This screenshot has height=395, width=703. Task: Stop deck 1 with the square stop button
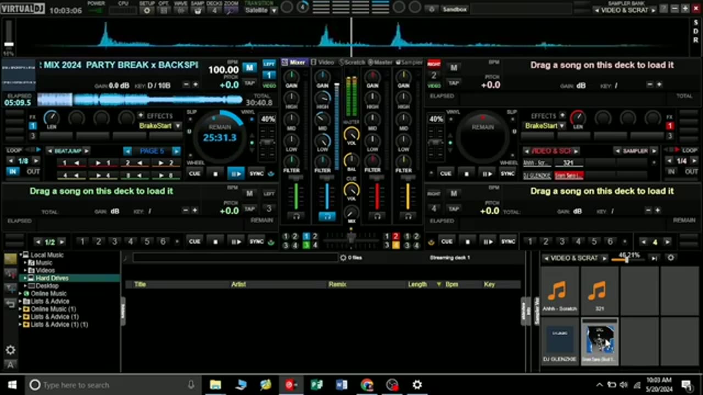215,174
